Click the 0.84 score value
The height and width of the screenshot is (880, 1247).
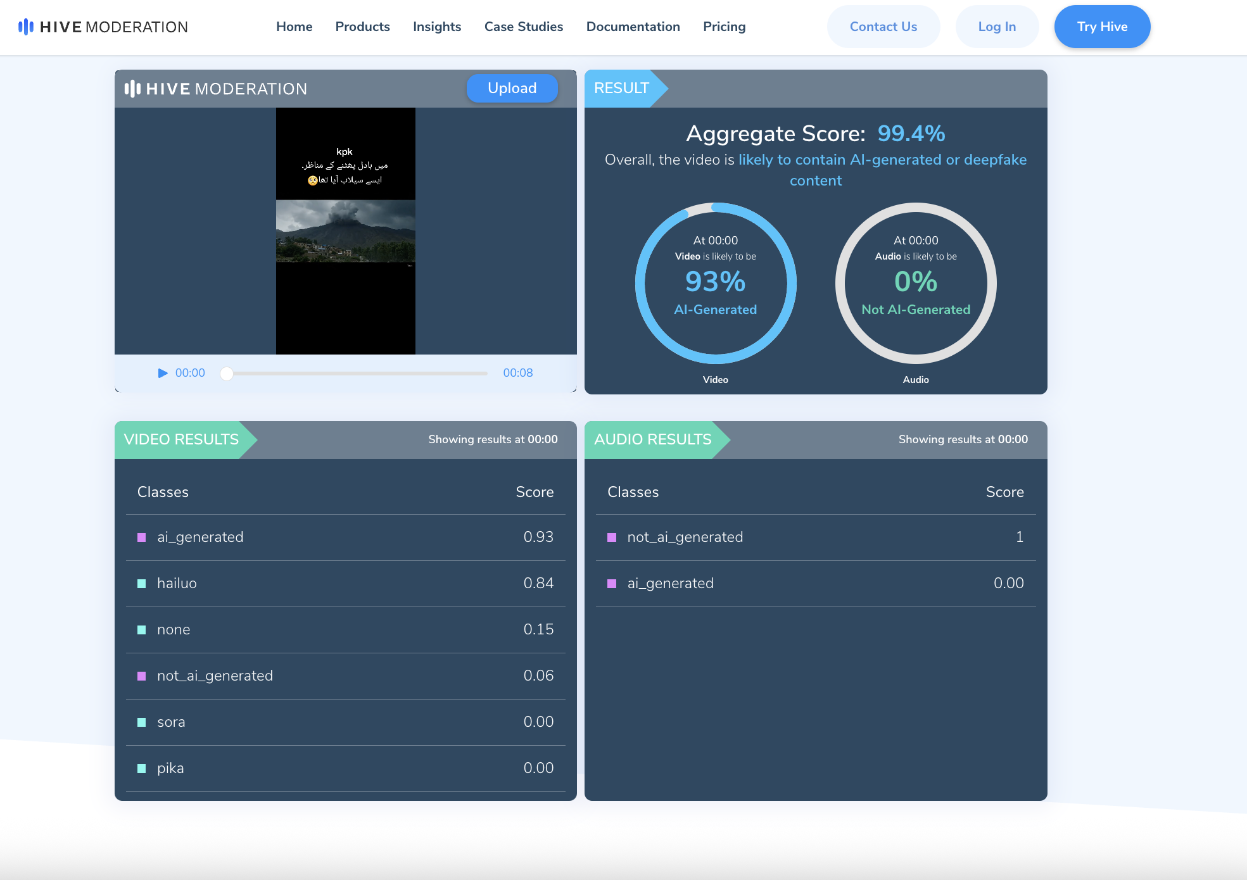tap(538, 583)
